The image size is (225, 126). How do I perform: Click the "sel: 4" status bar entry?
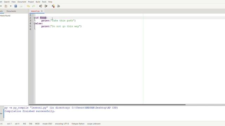(17, 124)
